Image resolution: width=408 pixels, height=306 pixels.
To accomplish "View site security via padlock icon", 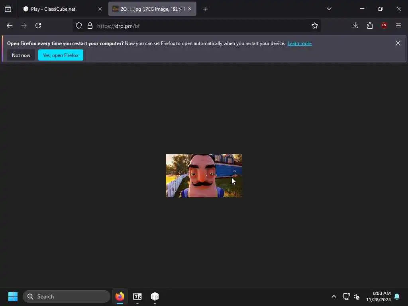I will click(90, 25).
